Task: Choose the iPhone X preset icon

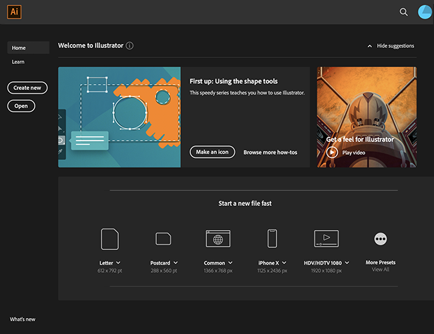Action: (272, 239)
